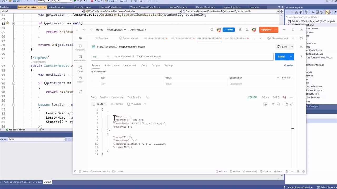This screenshot has height=189, width=337.
Task: Select the StudentController.cs editor tab
Action: tap(111, 7)
